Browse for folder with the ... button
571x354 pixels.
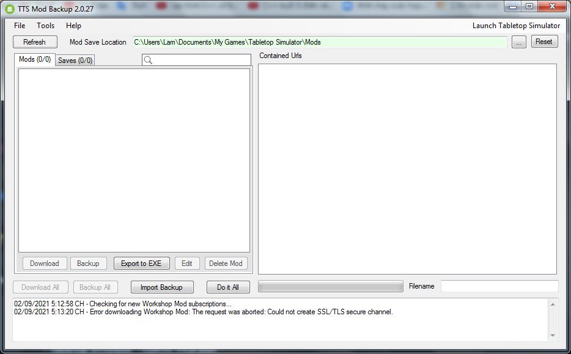[518, 42]
